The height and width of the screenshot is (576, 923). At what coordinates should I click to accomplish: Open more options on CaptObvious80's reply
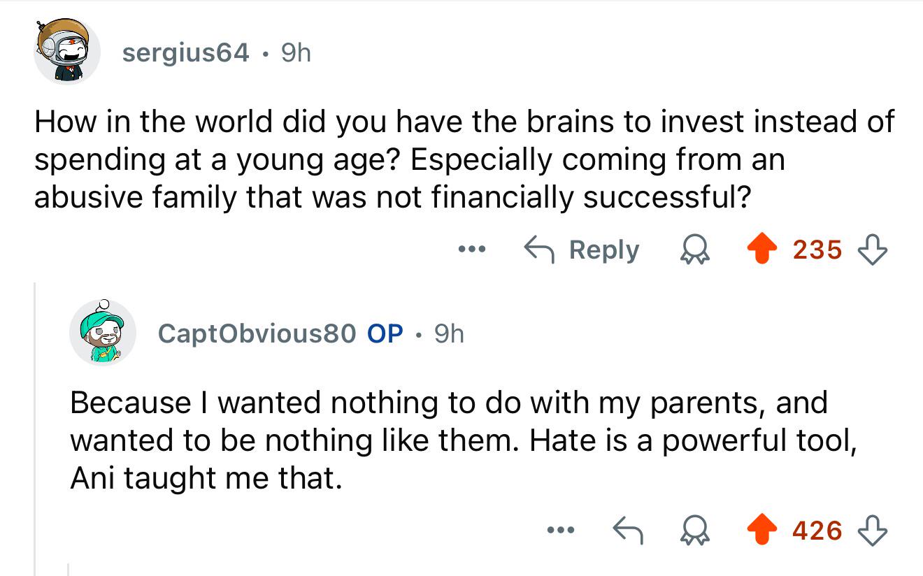click(x=561, y=531)
